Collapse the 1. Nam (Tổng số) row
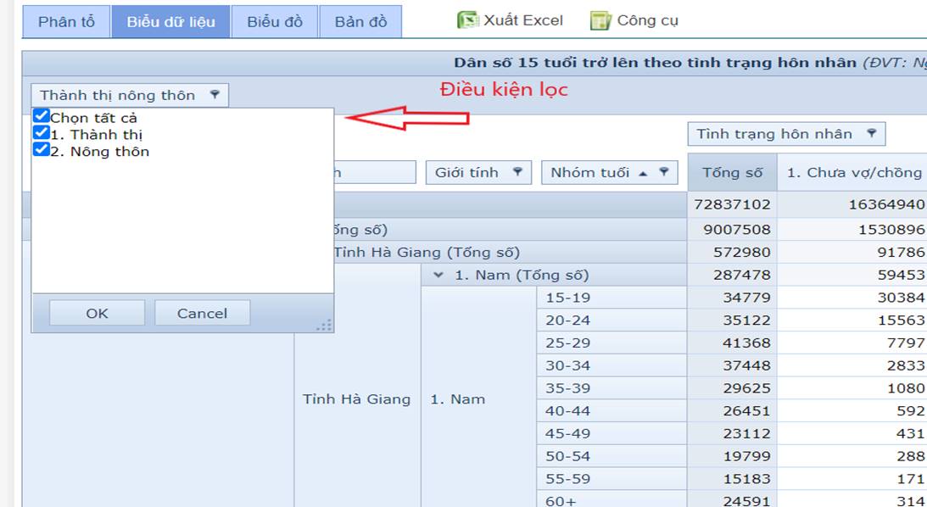Image resolution: width=927 pixels, height=507 pixels. [438, 275]
